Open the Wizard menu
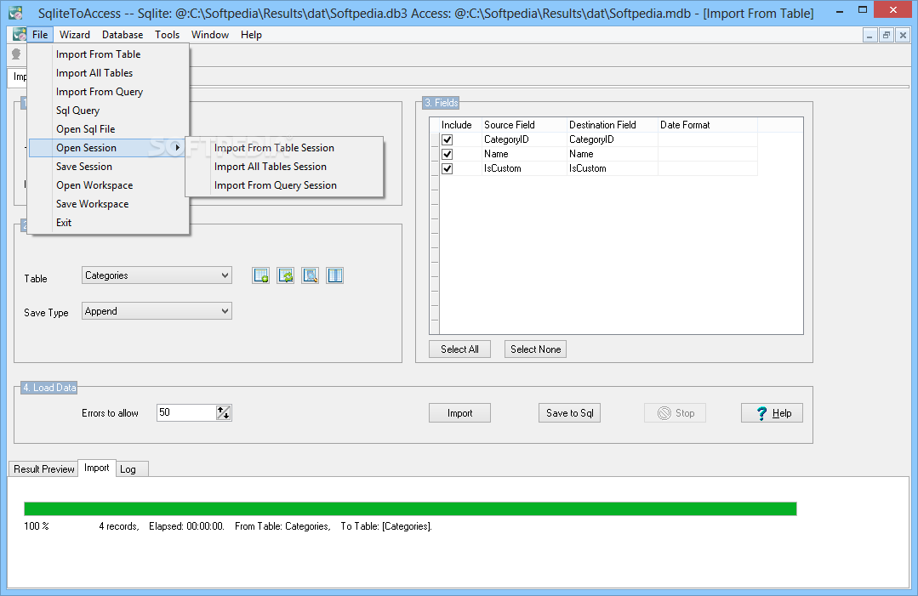Viewport: 918px width, 596px height. [x=75, y=35]
